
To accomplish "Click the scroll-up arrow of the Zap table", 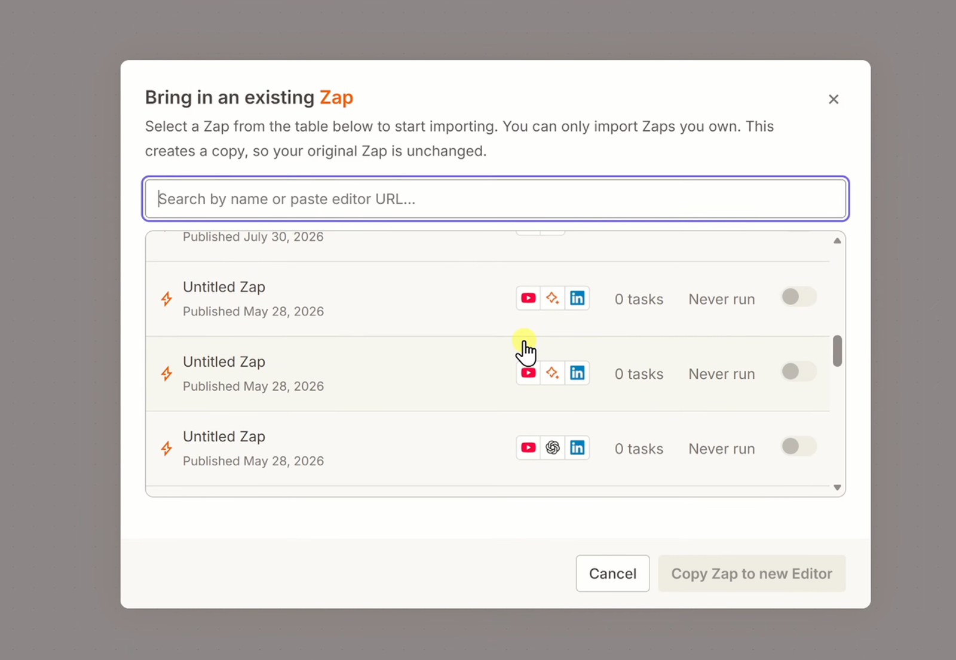I will pyautogui.click(x=837, y=241).
